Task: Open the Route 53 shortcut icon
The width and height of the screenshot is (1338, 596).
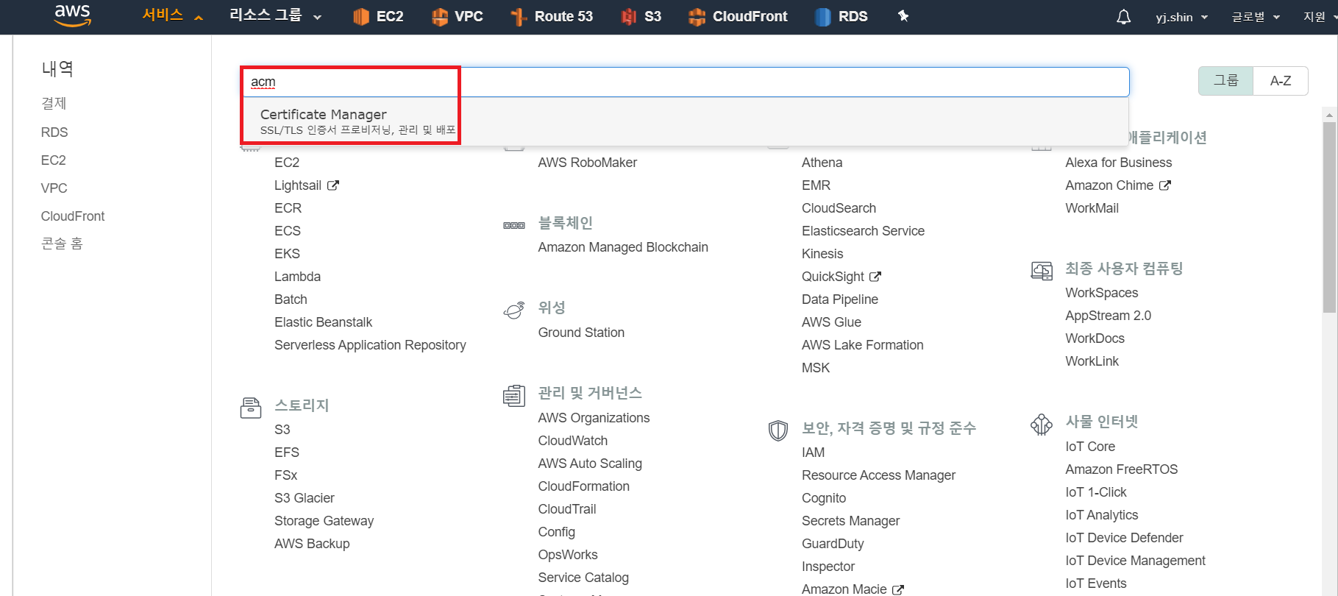Action: [519, 16]
